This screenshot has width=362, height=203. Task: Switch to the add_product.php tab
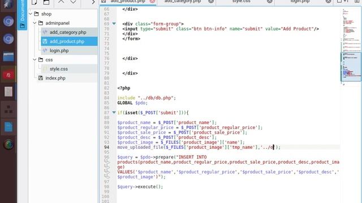point(128,2)
